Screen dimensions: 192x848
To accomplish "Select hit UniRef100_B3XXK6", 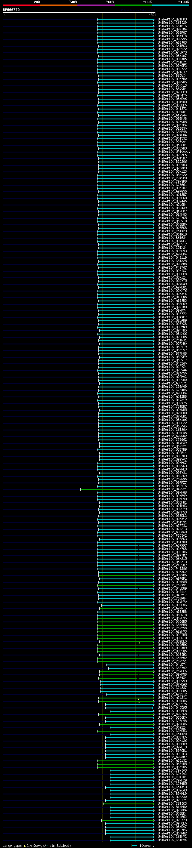I will point(172,575).
